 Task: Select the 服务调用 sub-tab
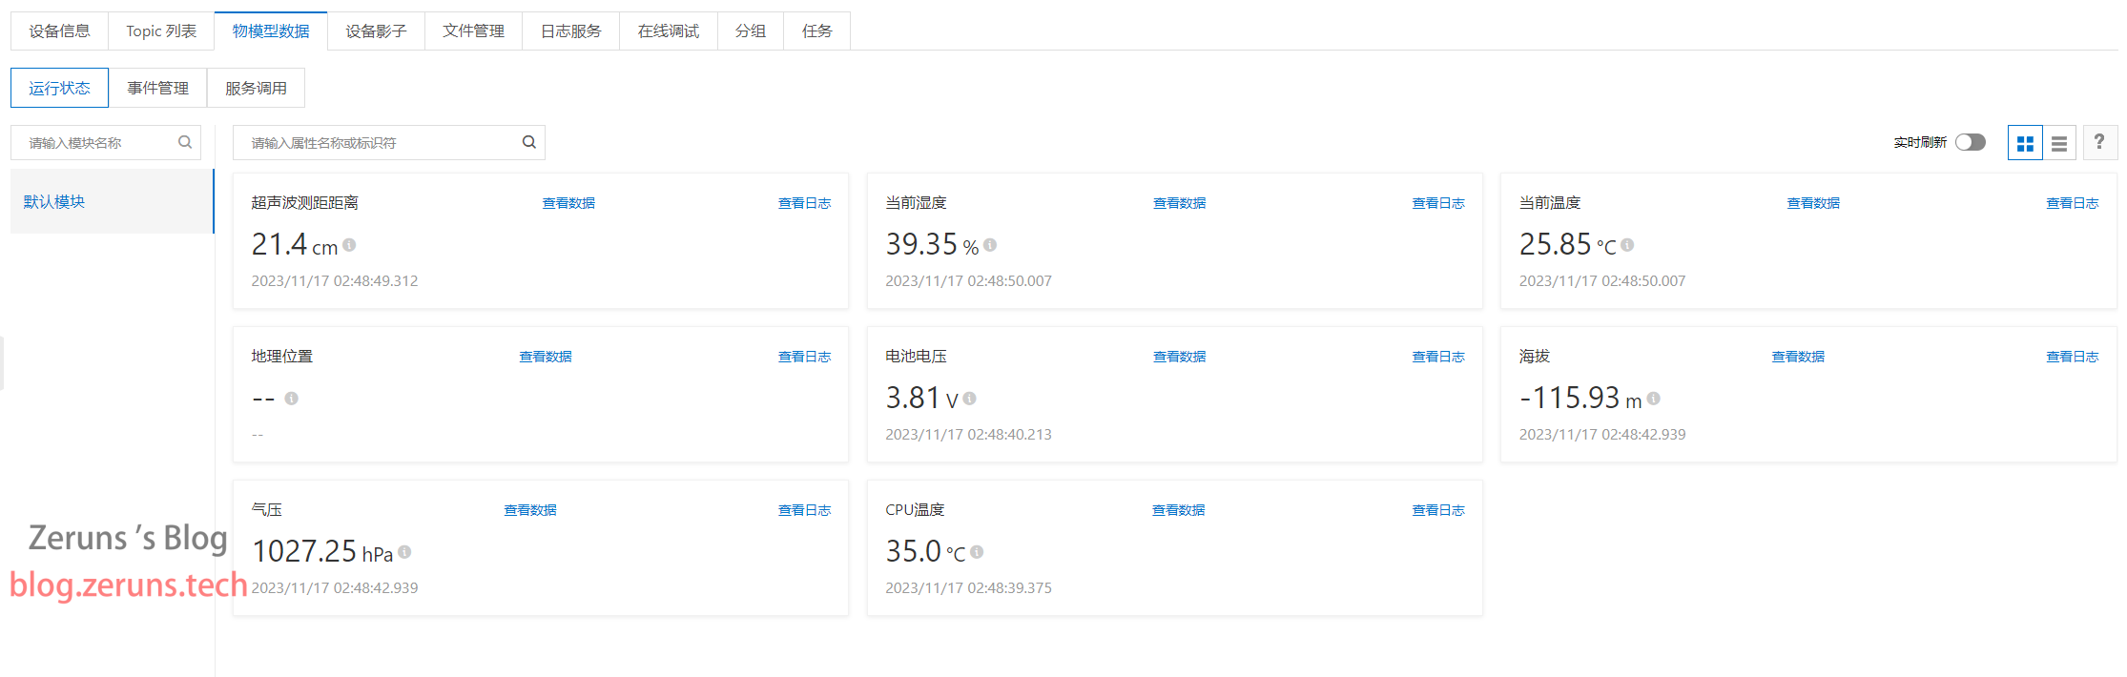pyautogui.click(x=256, y=89)
